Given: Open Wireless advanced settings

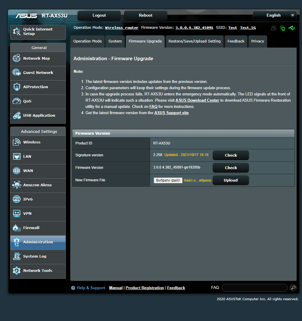Looking at the screenshot, I should 32,142.
